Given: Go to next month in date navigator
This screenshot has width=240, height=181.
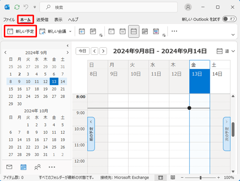Looking at the screenshot, I should coord(68,52).
